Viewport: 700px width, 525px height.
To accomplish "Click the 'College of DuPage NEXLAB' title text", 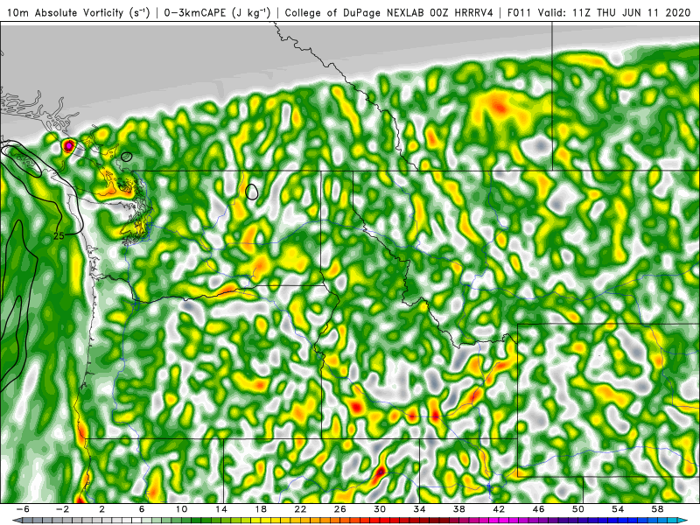I will click(x=355, y=12).
